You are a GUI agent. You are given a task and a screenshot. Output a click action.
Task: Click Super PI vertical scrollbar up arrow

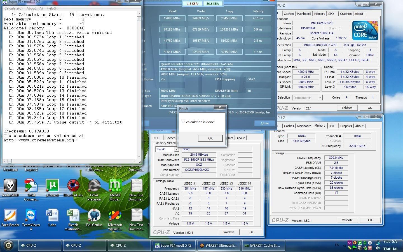point(139,13)
